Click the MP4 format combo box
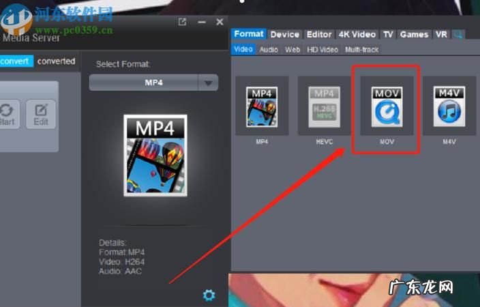The height and width of the screenshot is (307, 480). (145, 83)
